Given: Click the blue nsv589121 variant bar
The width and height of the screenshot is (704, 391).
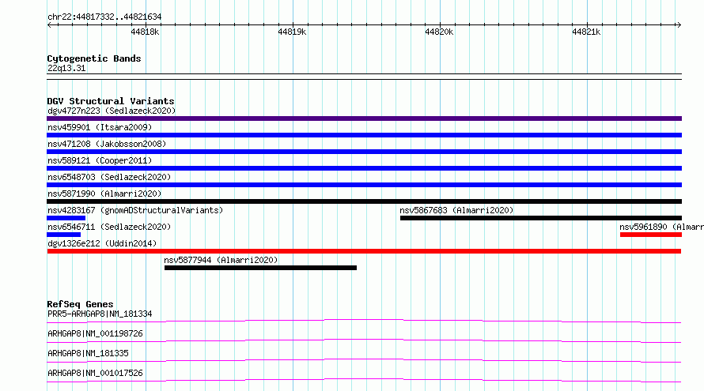Looking at the screenshot, I should (x=364, y=168).
